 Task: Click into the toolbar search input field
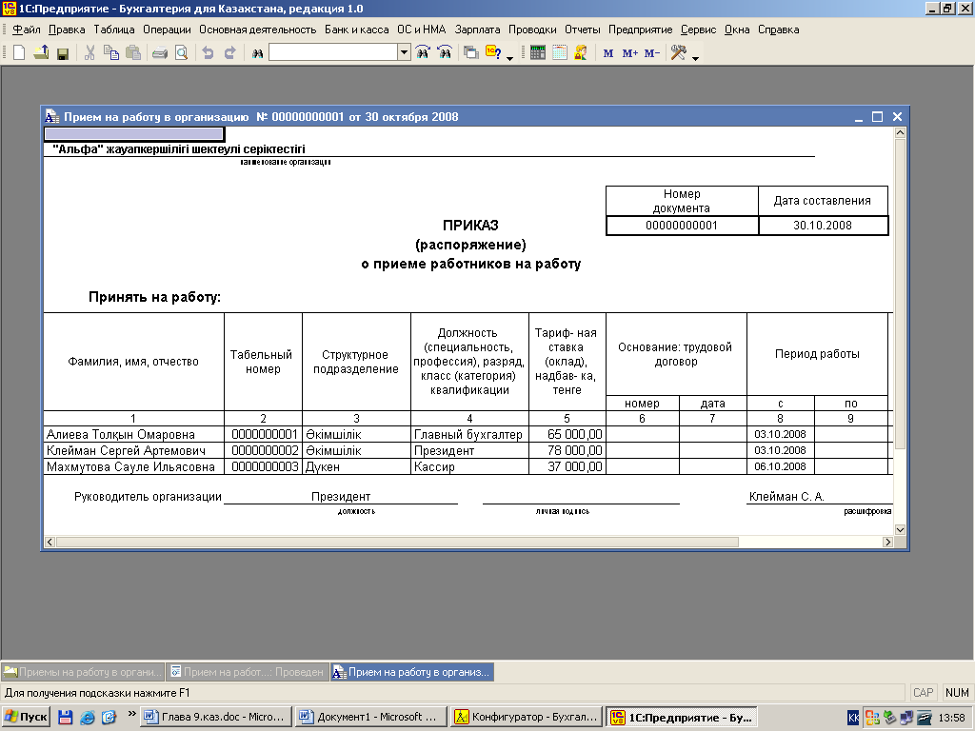(x=333, y=52)
